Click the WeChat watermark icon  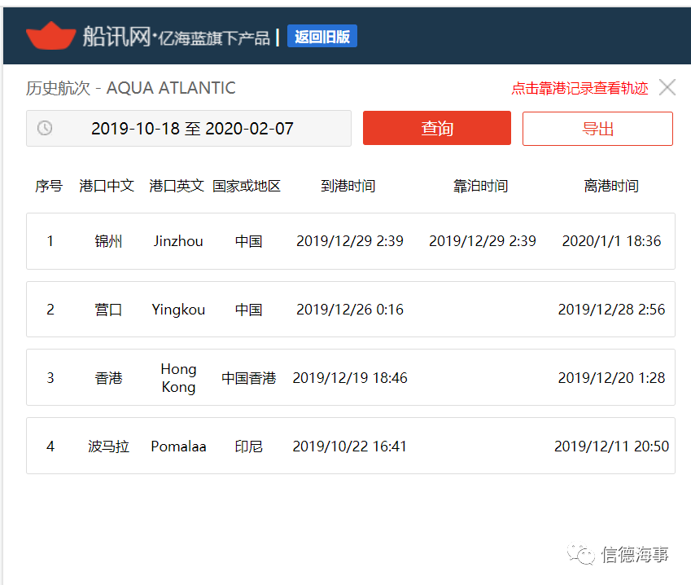coord(581,554)
